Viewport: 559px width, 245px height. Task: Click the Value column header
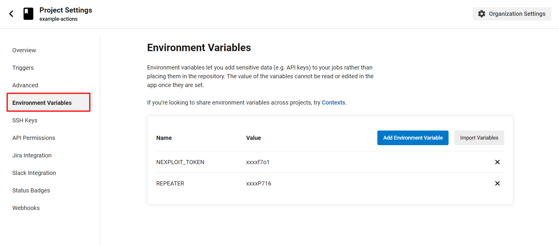[x=253, y=138]
